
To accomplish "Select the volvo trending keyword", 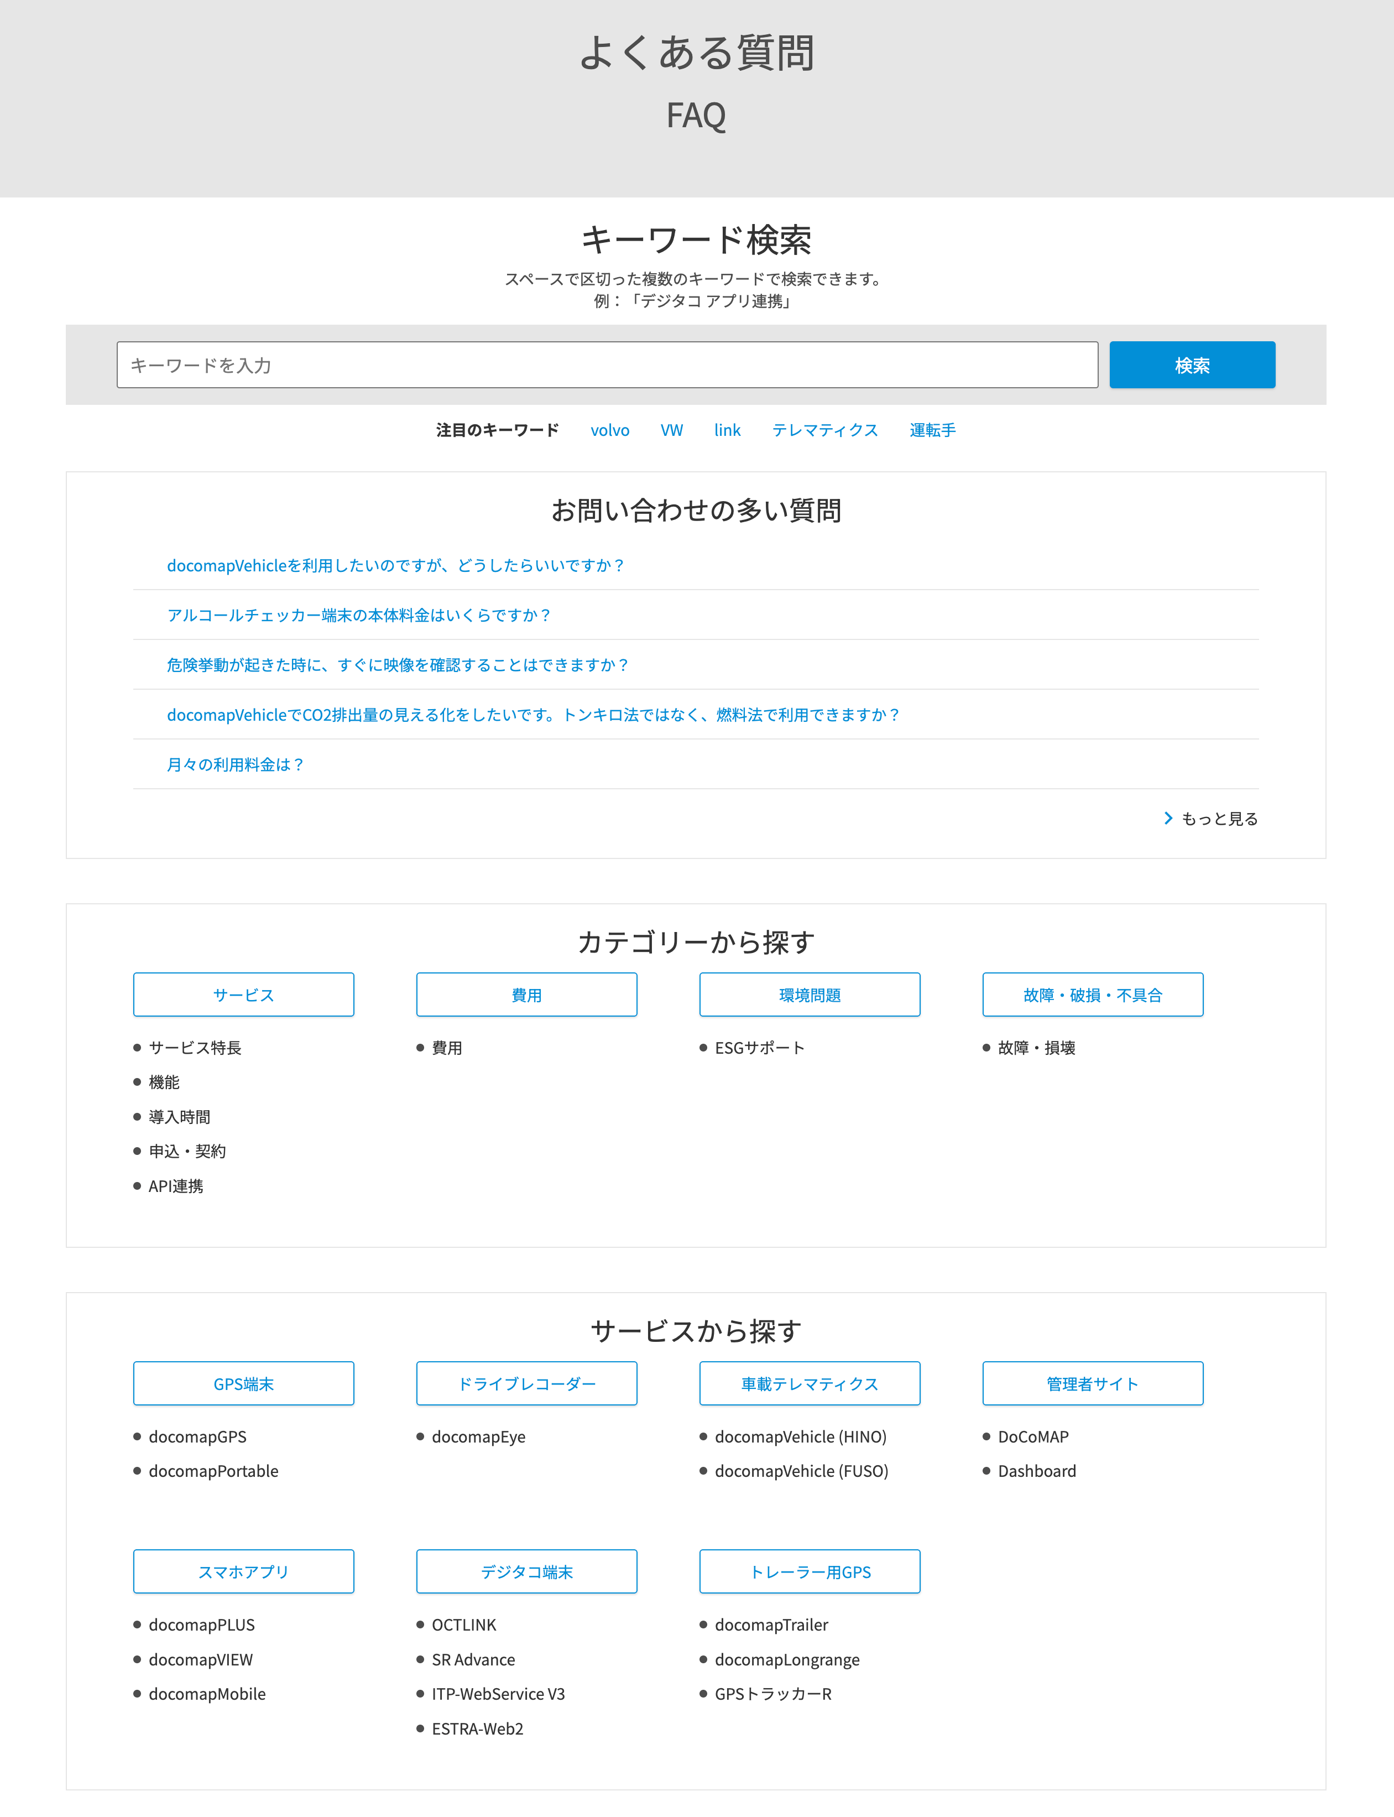I will coord(610,430).
